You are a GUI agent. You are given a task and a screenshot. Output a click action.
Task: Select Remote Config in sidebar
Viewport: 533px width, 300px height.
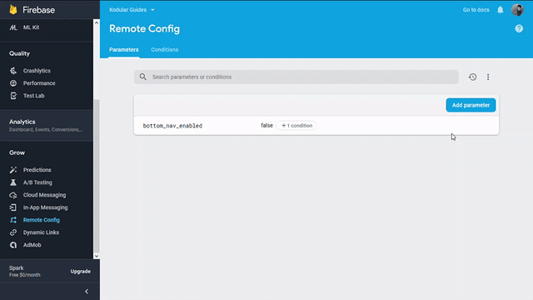pos(42,220)
